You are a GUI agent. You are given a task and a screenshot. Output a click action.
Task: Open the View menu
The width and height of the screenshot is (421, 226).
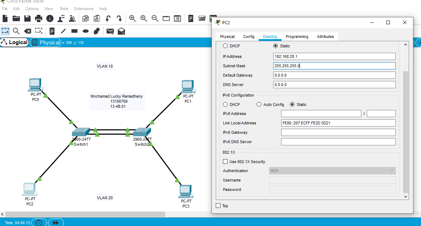pos(49,9)
